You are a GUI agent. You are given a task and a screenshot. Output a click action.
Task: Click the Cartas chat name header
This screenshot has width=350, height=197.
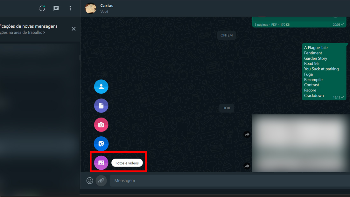pos(107,6)
